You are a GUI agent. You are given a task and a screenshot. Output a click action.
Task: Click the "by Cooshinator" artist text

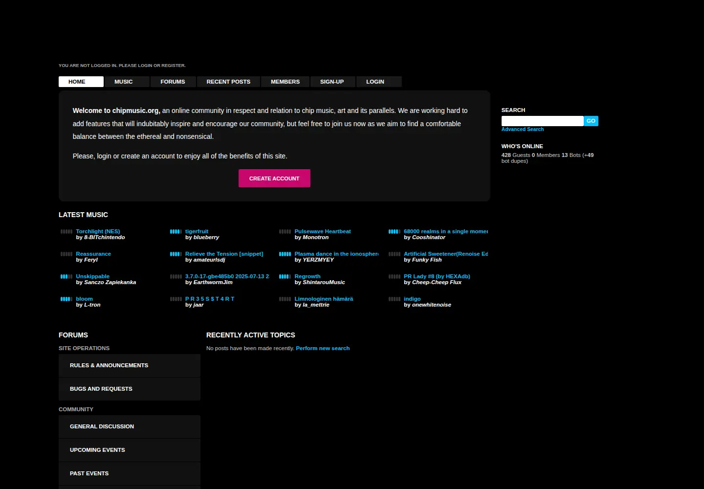coord(424,238)
